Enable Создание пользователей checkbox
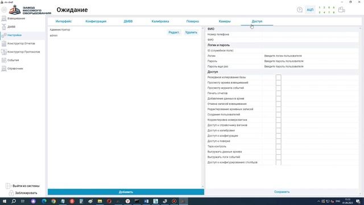The width and height of the screenshot is (364, 205). (x=279, y=114)
